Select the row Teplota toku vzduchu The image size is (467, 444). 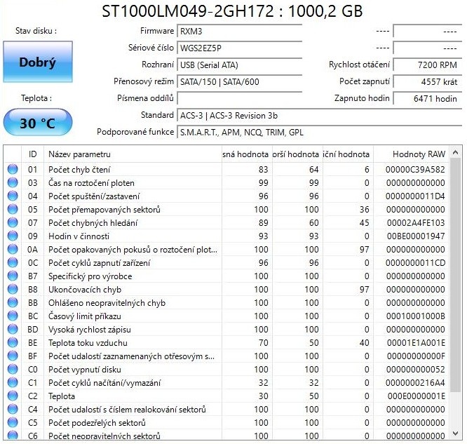(226, 343)
